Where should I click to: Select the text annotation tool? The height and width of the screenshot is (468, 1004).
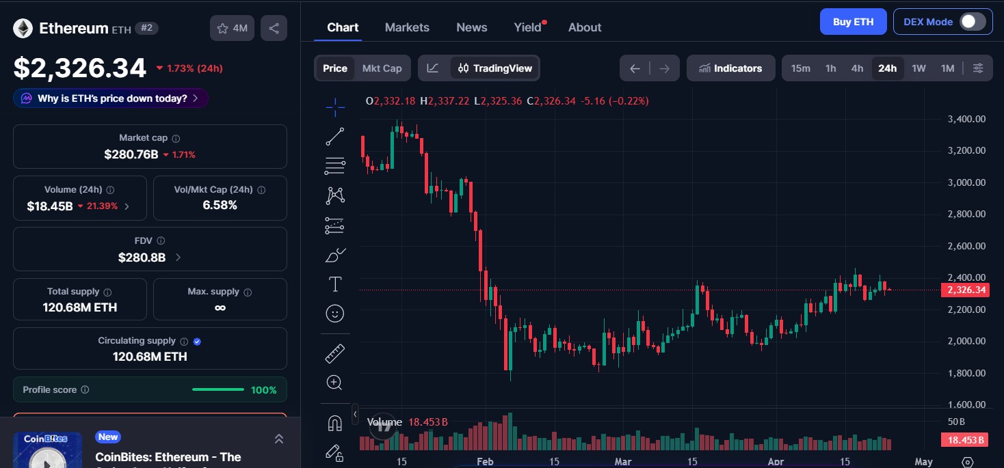[334, 284]
